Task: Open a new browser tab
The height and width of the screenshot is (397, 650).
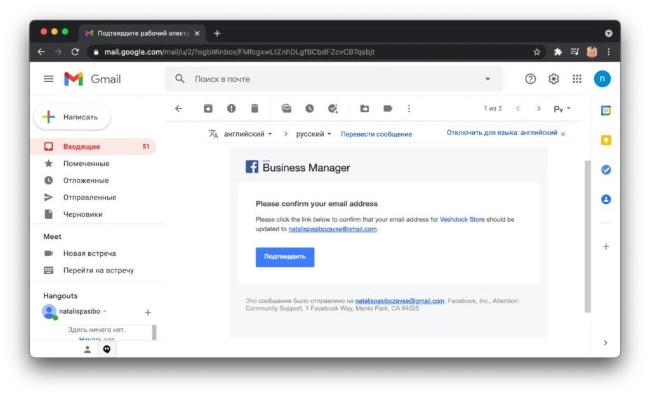Action: point(217,33)
